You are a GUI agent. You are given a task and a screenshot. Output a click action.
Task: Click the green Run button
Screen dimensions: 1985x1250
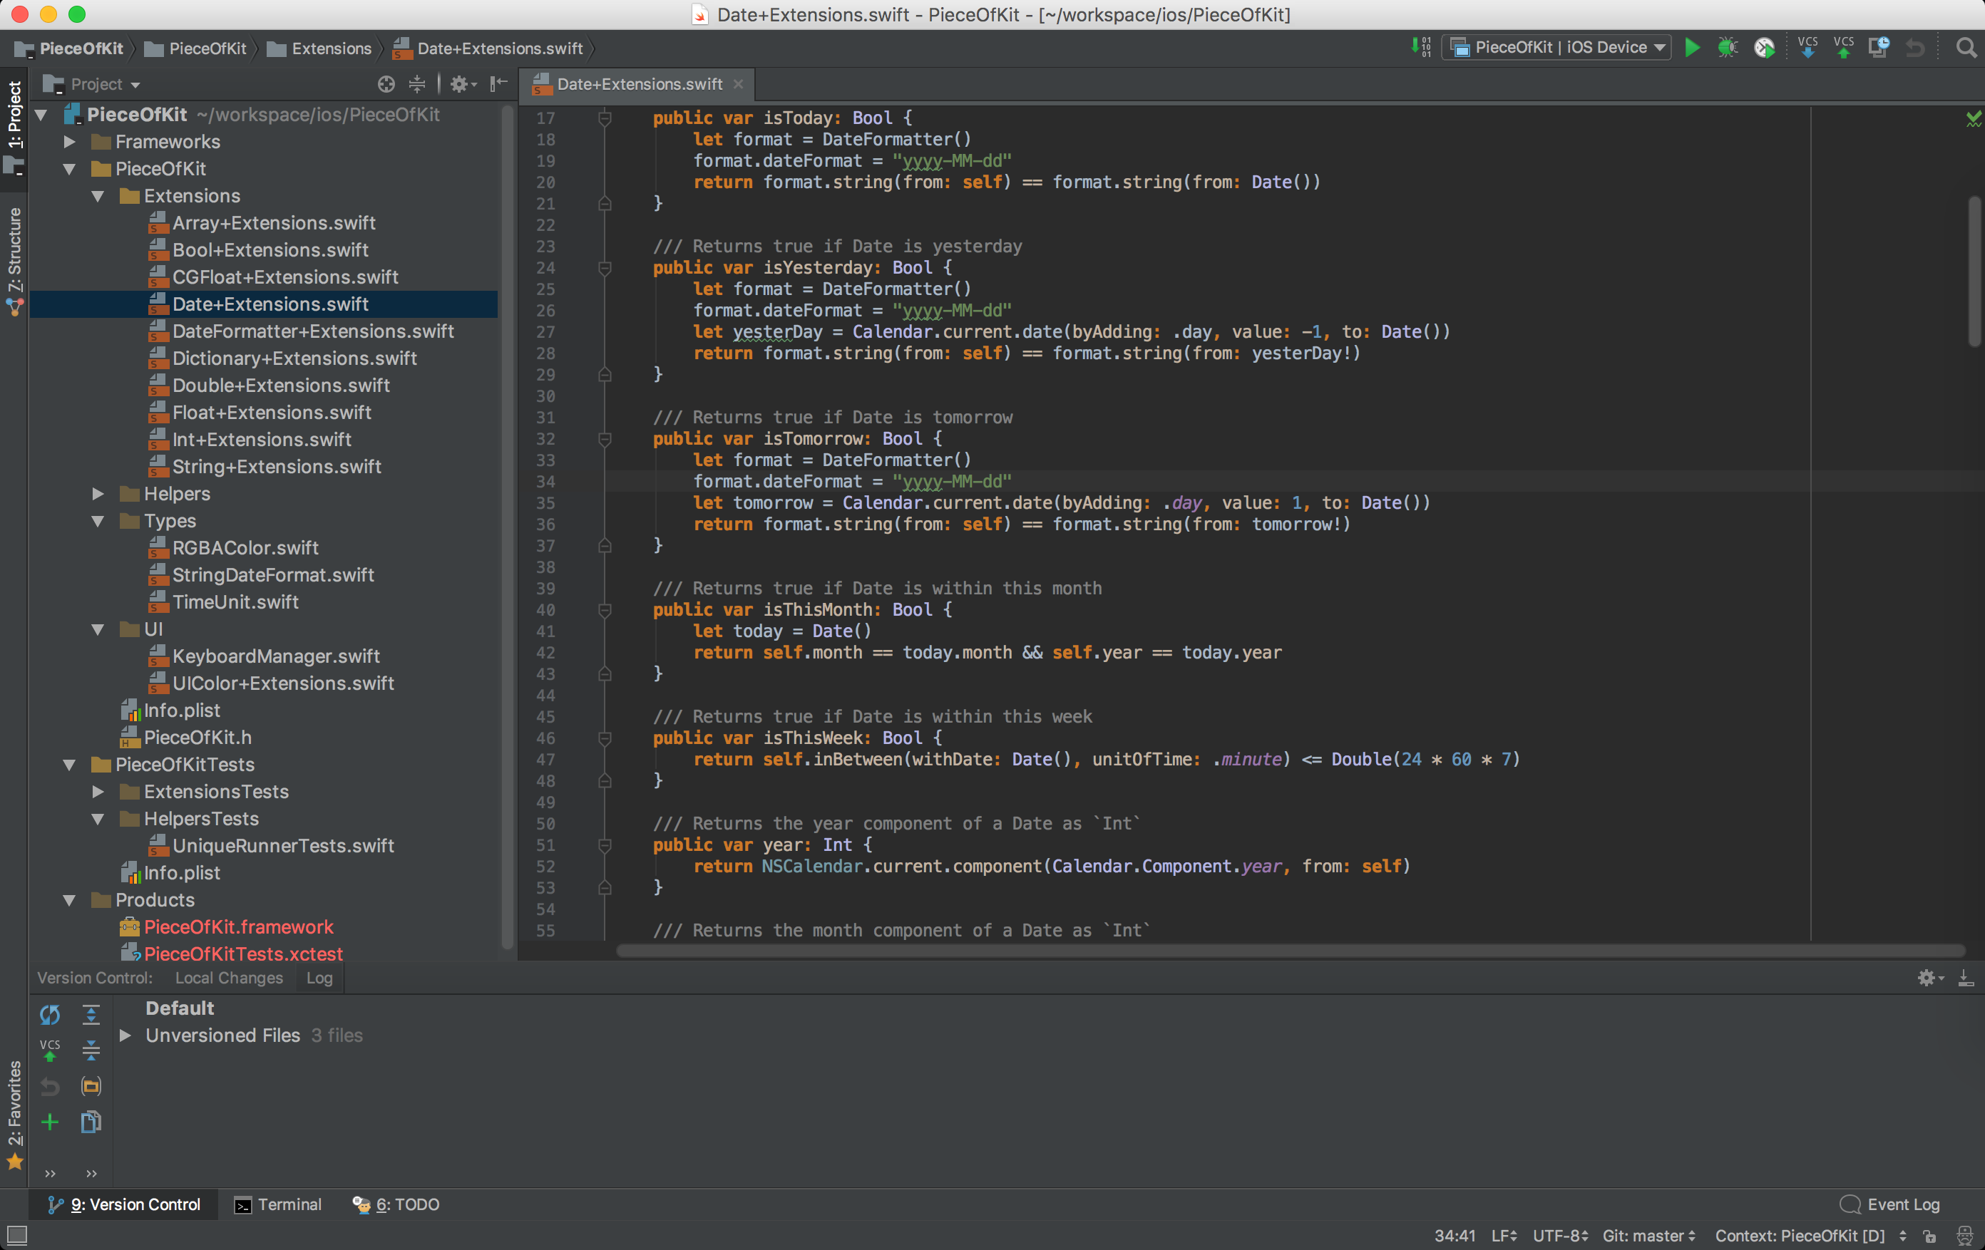pos(1691,48)
